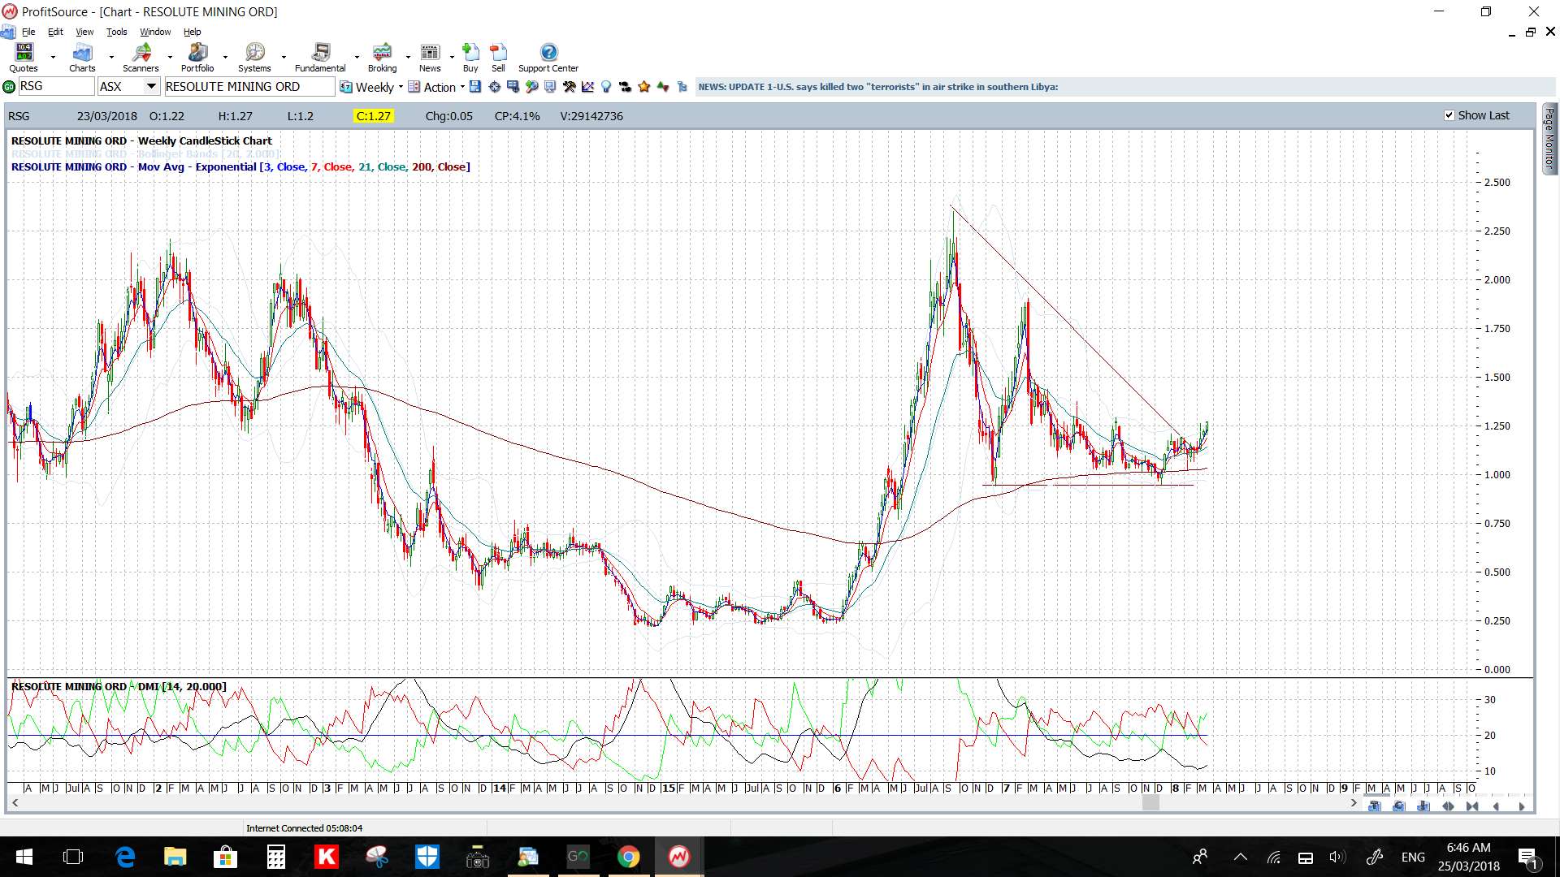
Task: Click the indicator line-chart icon
Action: [x=587, y=87]
